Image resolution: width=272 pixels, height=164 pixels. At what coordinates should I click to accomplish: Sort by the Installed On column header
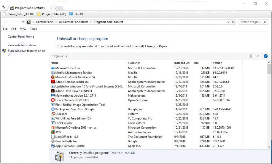pyautogui.click(x=182, y=63)
